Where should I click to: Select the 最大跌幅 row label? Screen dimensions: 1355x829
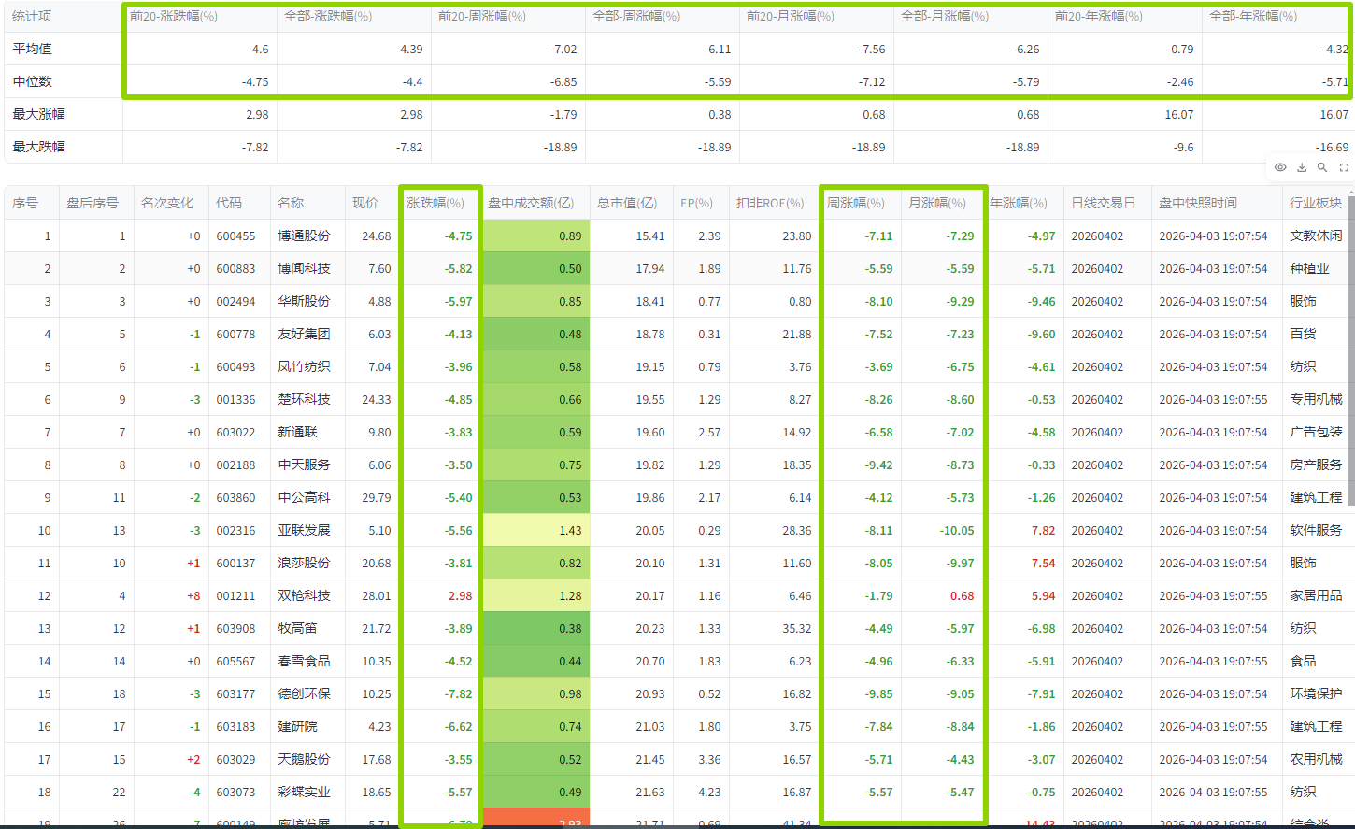(x=38, y=147)
